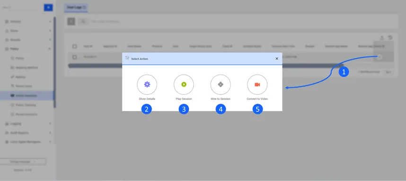The height and width of the screenshot is (181, 406).
Task: Click the sidebar search field
Action: point(22,8)
